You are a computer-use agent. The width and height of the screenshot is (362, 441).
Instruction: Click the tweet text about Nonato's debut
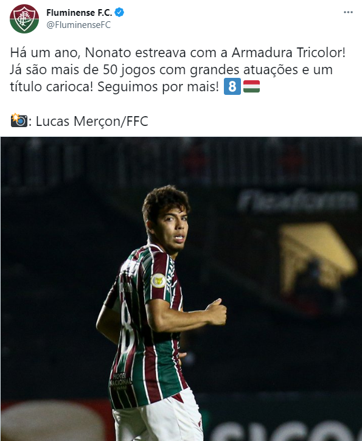pyautogui.click(x=178, y=69)
